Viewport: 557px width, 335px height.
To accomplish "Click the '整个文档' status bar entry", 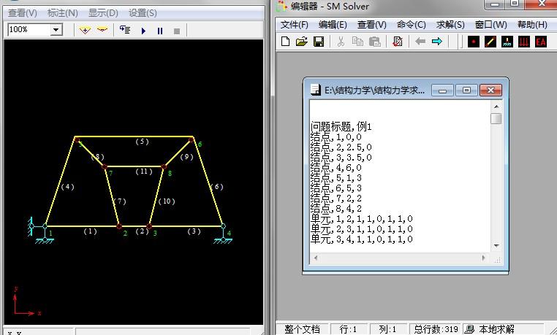I will pos(302,329).
